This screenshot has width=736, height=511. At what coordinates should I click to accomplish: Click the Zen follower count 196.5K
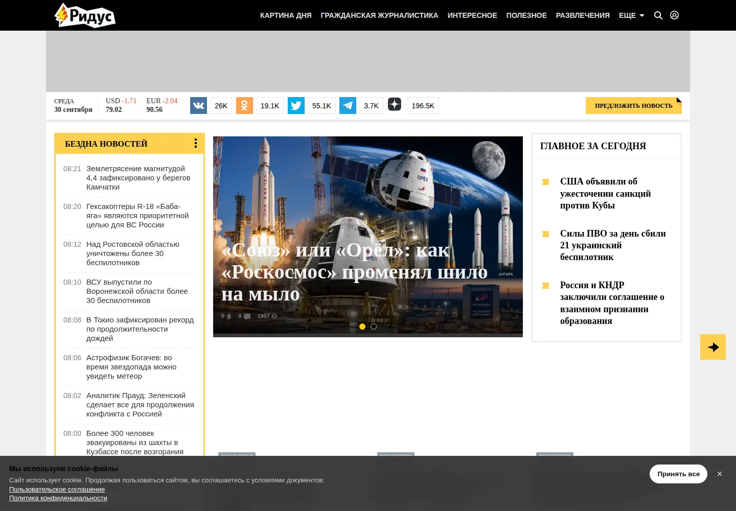click(x=423, y=106)
